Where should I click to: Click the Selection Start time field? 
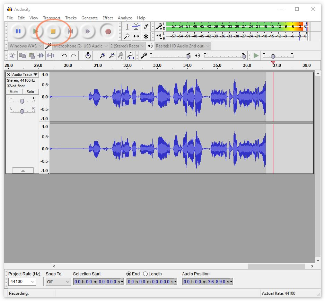pyautogui.click(x=98, y=282)
